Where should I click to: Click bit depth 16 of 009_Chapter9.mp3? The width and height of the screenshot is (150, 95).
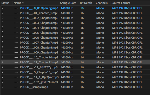pos(82,53)
